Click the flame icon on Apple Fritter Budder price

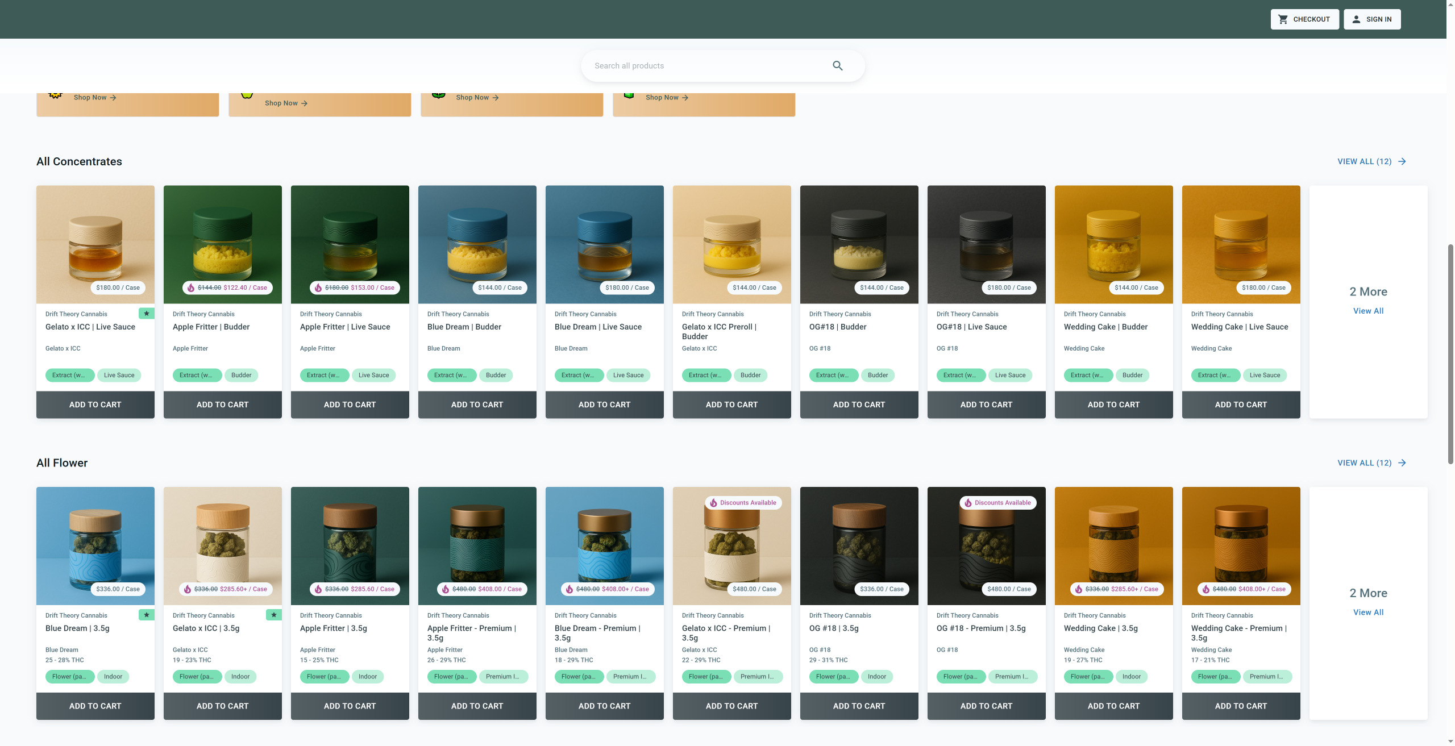point(191,288)
